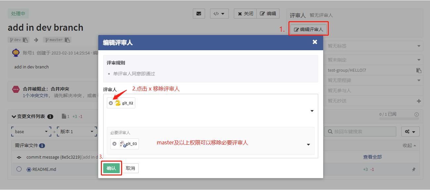This screenshot has width=430, height=190.
Task: Click the file search input field
Action: click(x=360, y=132)
